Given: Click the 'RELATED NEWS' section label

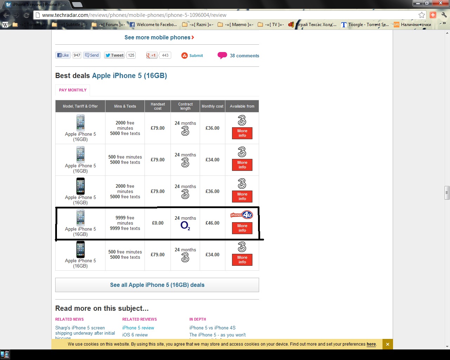Looking at the screenshot, I should [x=70, y=319].
